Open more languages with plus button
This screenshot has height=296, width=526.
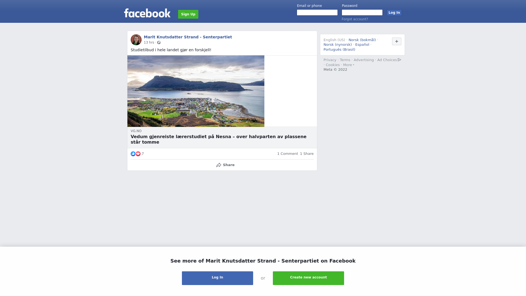click(x=397, y=41)
